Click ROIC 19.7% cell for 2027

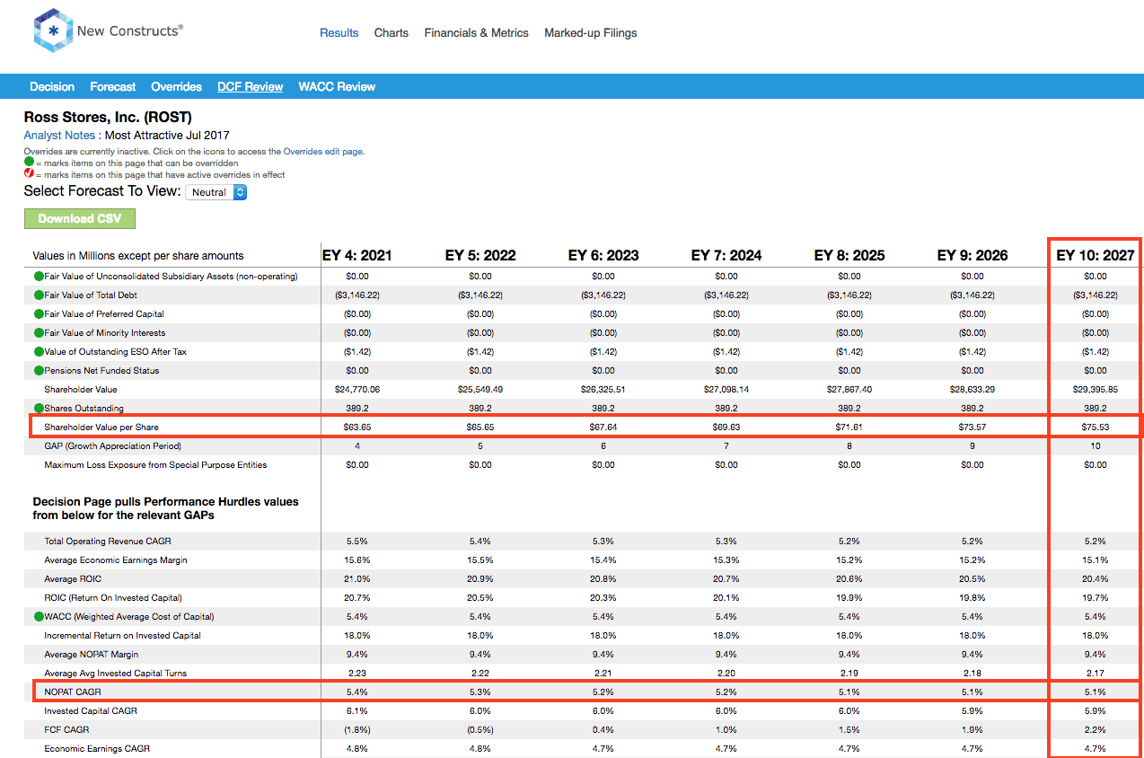[1096, 597]
